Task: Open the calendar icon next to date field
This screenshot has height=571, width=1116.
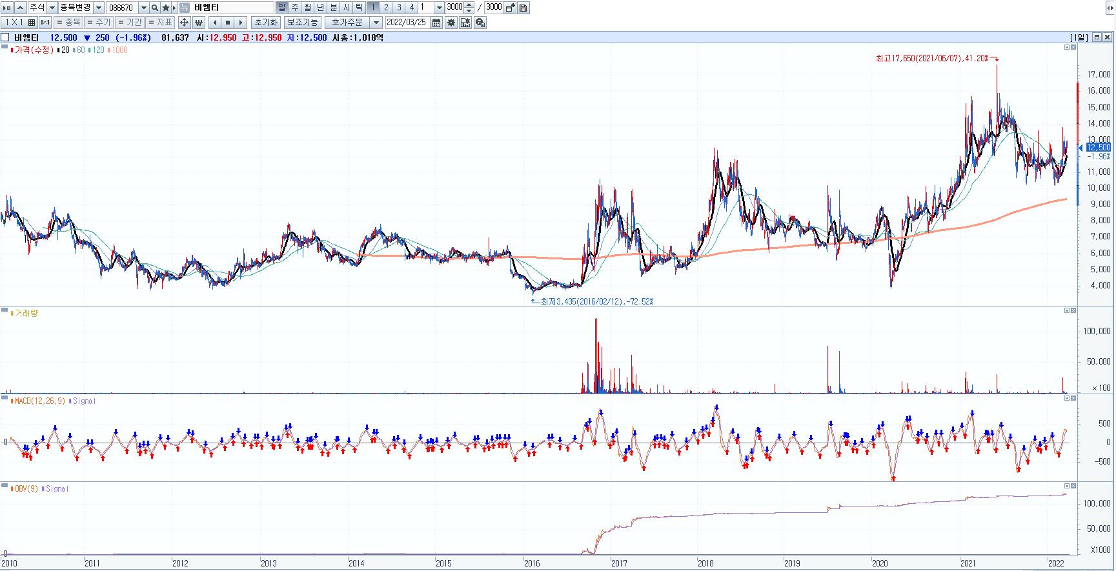Action: pos(436,23)
